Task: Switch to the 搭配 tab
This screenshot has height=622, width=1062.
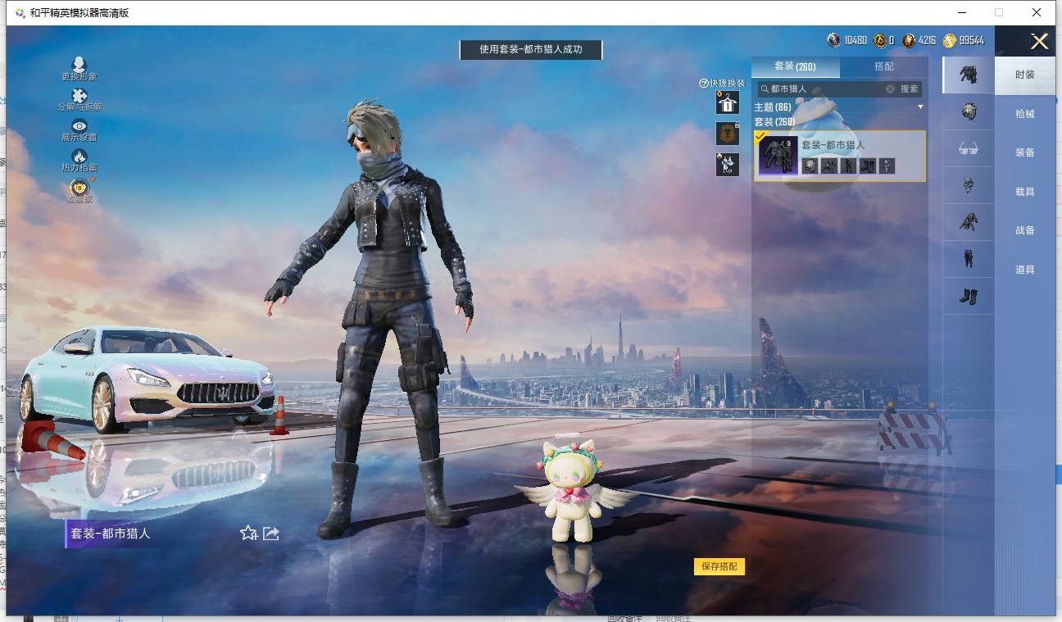Action: (884, 66)
